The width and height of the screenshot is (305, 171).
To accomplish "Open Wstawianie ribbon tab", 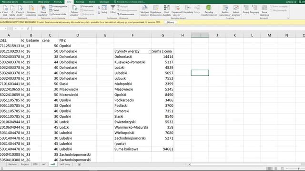I will 28,2.
